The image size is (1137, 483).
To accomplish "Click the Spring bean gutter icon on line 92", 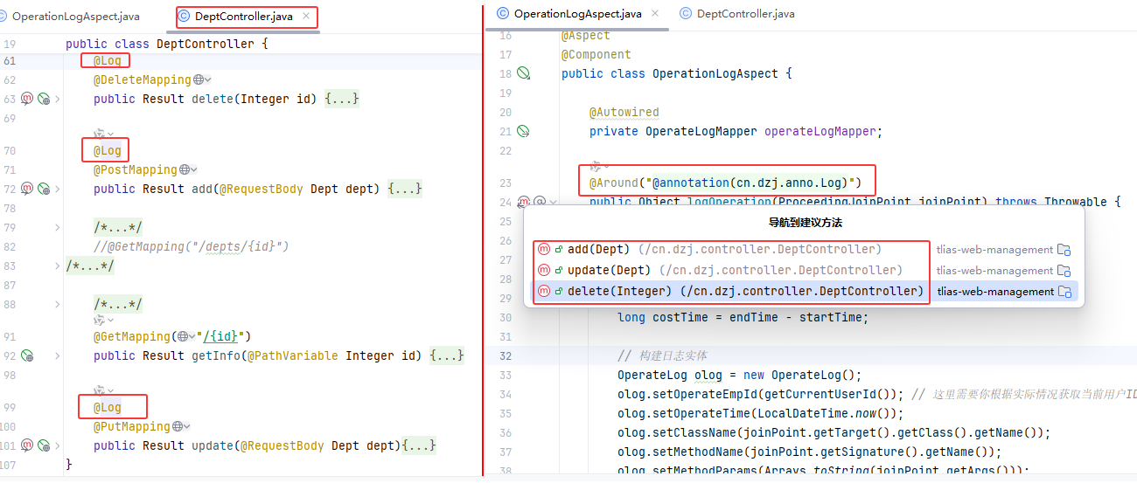I will [27, 355].
